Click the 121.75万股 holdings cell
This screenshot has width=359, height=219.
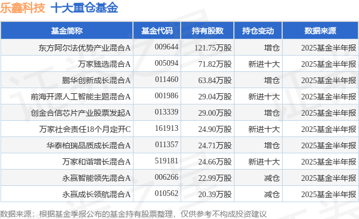point(213,48)
